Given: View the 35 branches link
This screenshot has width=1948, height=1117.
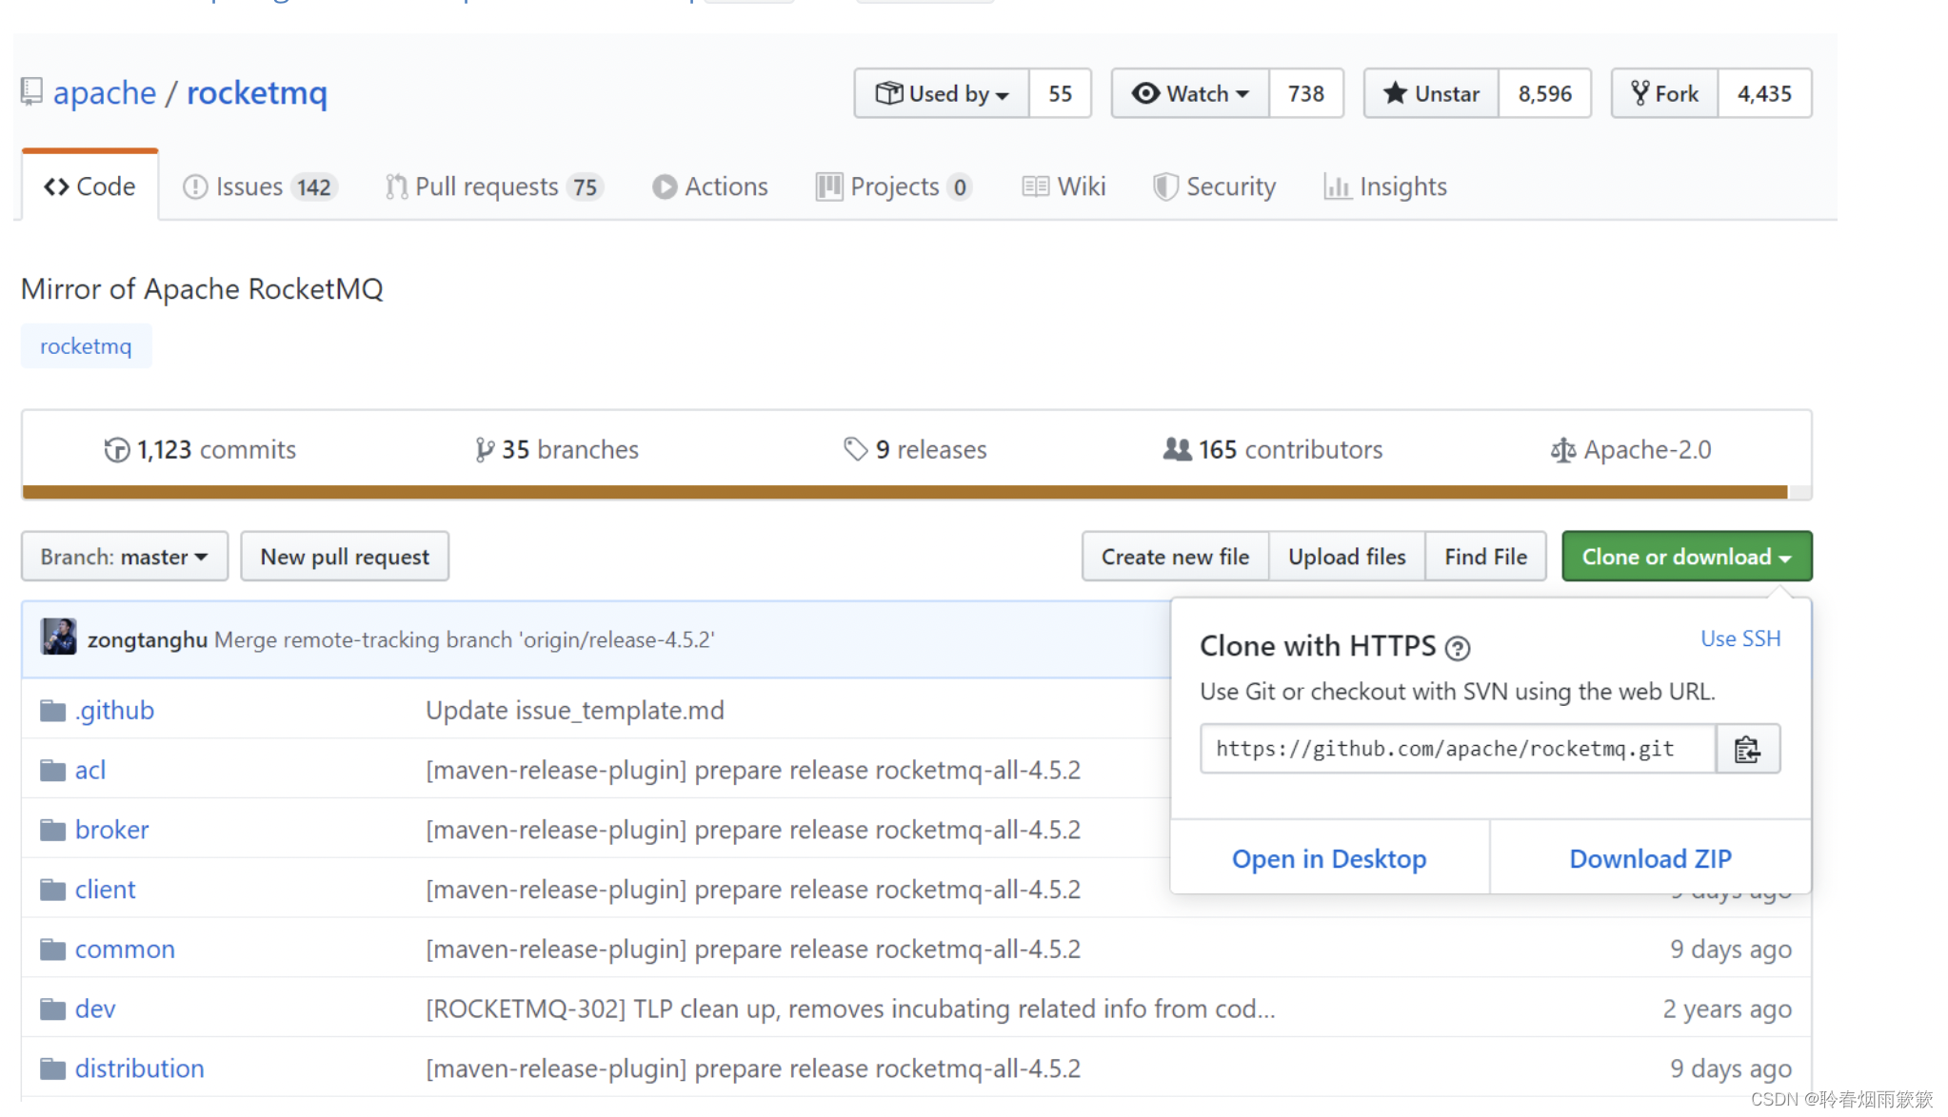Looking at the screenshot, I should [x=557, y=449].
